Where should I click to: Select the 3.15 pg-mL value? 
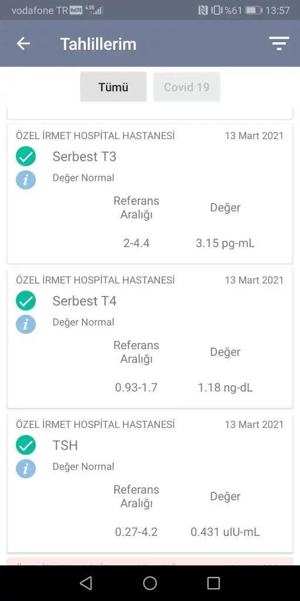tap(225, 244)
